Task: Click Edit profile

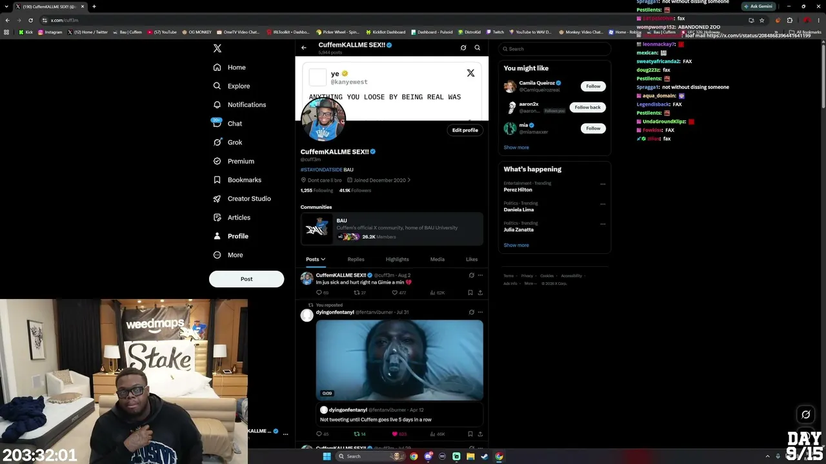Action: (465, 130)
